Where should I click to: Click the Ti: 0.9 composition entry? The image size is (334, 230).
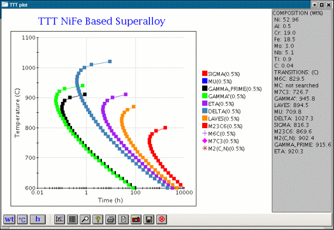coord(282,59)
